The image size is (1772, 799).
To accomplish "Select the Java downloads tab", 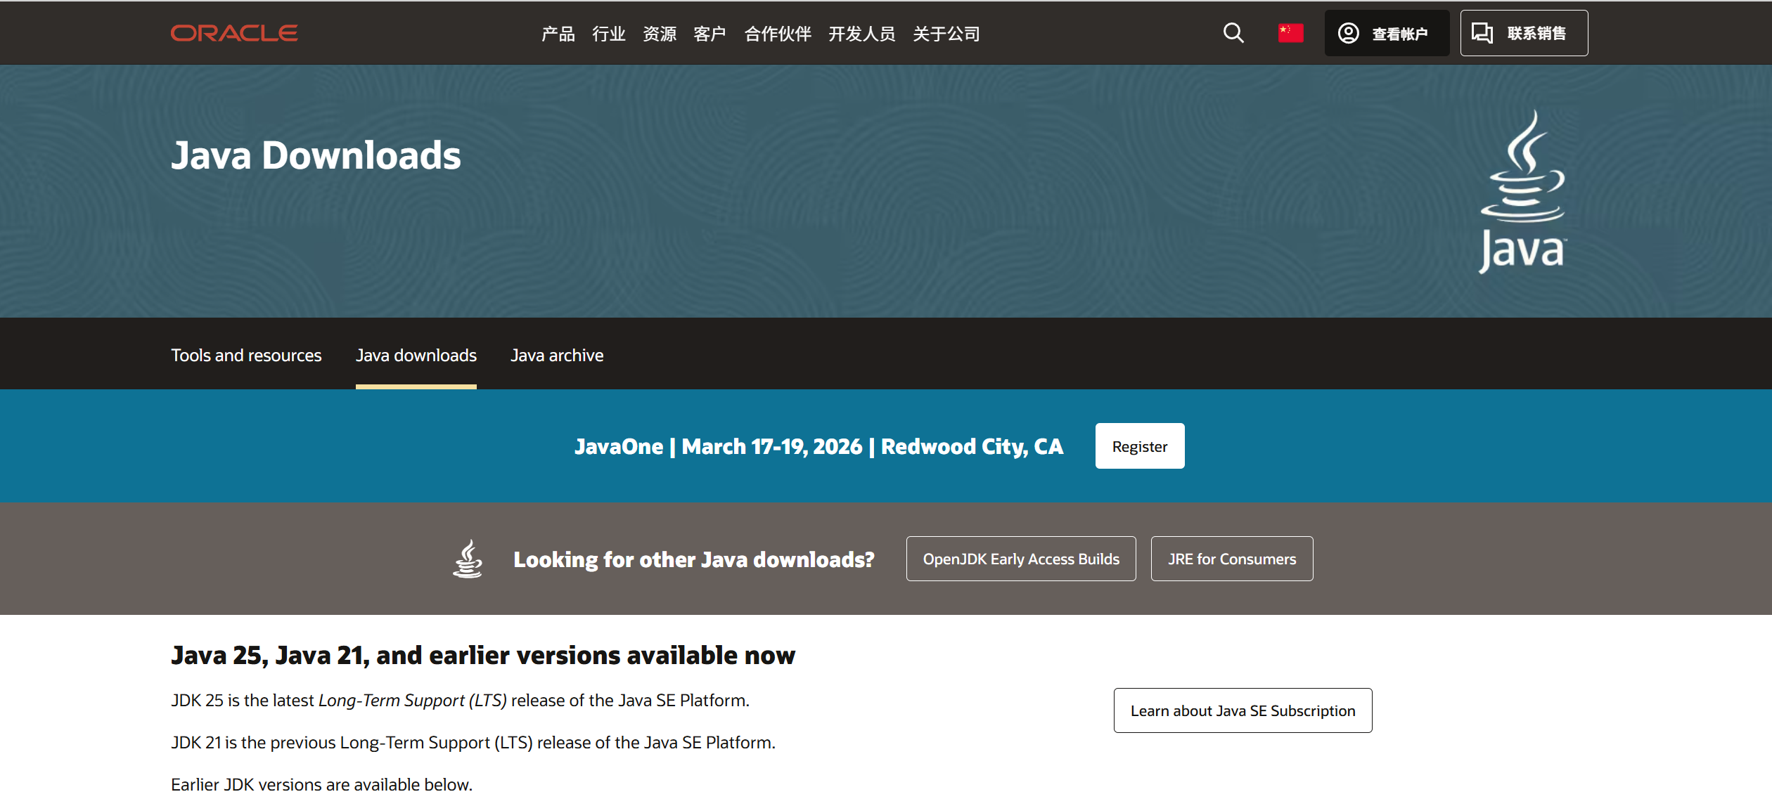I will [x=416, y=355].
